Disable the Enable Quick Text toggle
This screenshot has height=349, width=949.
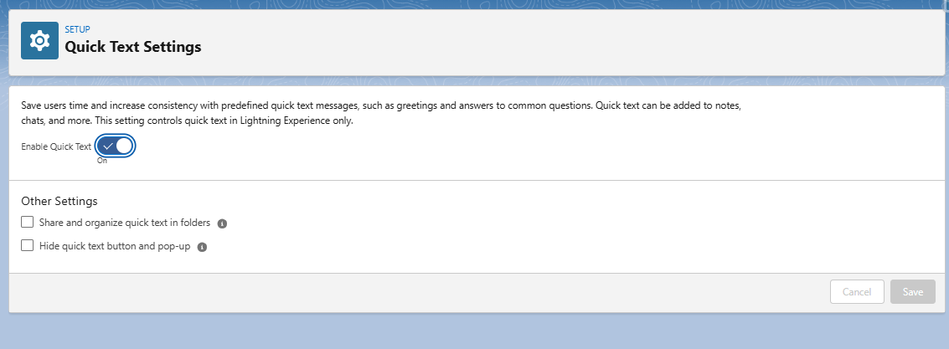click(116, 146)
